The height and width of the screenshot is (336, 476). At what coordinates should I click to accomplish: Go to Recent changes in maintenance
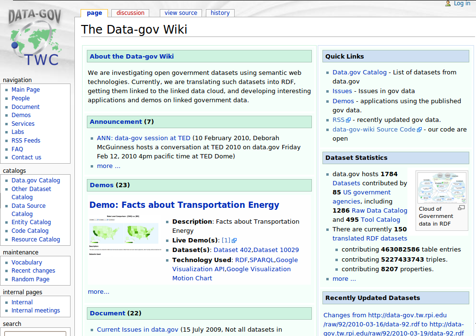click(x=33, y=271)
